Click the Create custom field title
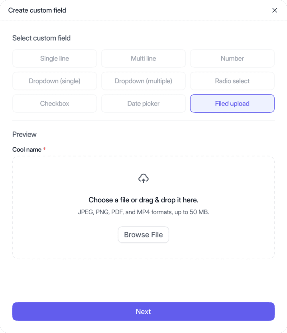This screenshot has width=287, height=333. coord(37,10)
